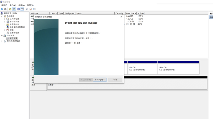The width and height of the screenshot is (213, 119).
Task: Collapse the 系統工具 tree node
Action: pyautogui.click(x=2, y=16)
